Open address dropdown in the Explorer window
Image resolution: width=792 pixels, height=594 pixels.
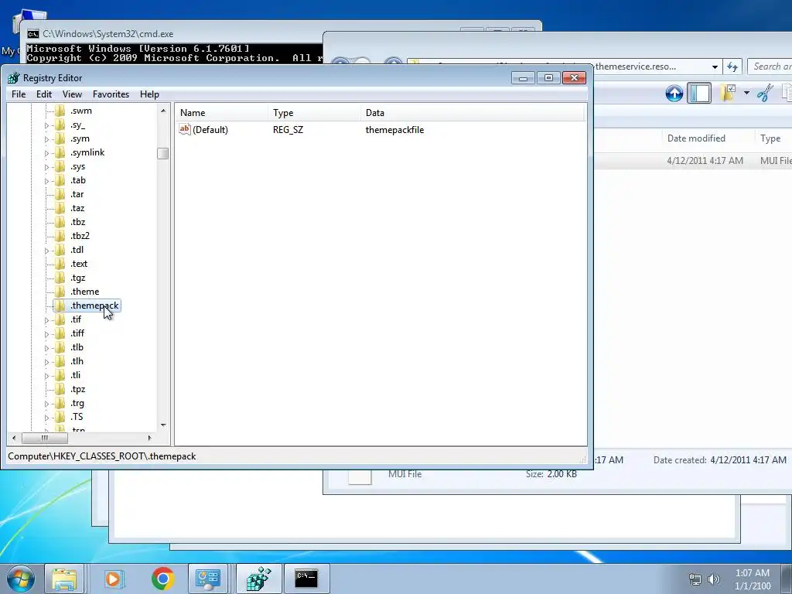tap(715, 67)
